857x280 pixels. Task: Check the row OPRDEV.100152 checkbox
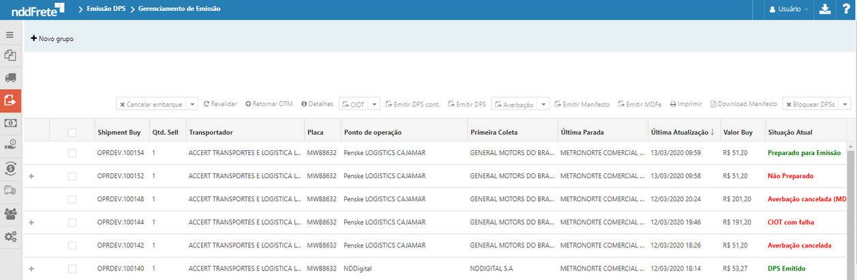72,176
